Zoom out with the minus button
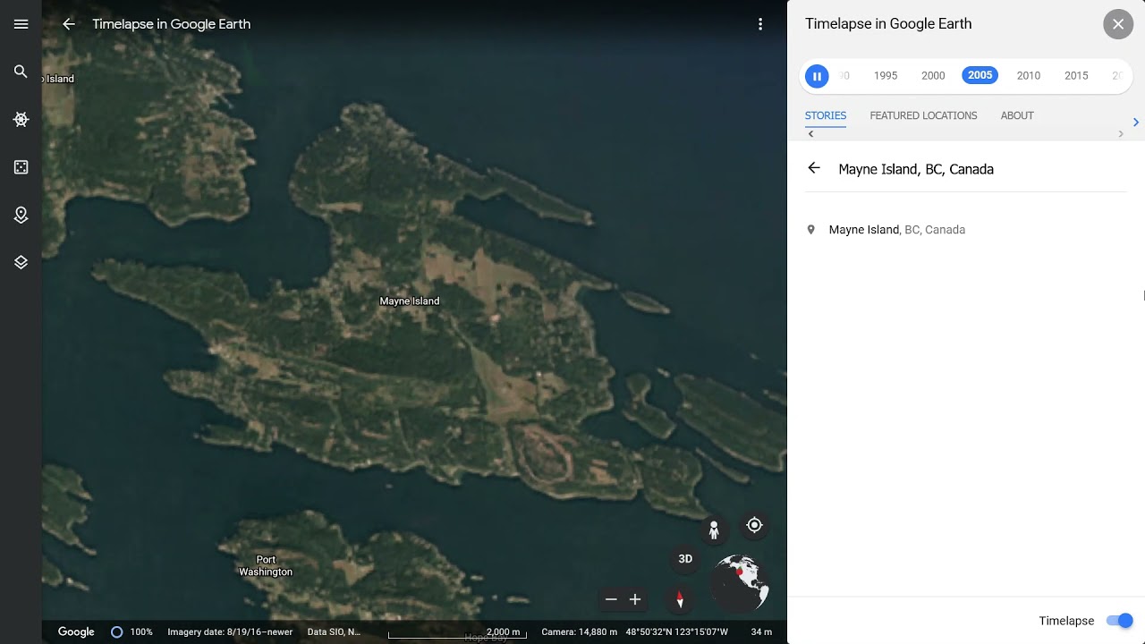 coord(611,599)
